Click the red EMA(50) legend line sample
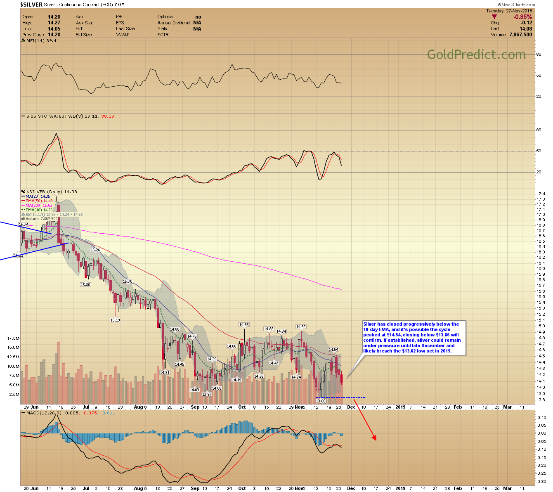The width and height of the screenshot is (553, 492). pyautogui.click(x=24, y=201)
